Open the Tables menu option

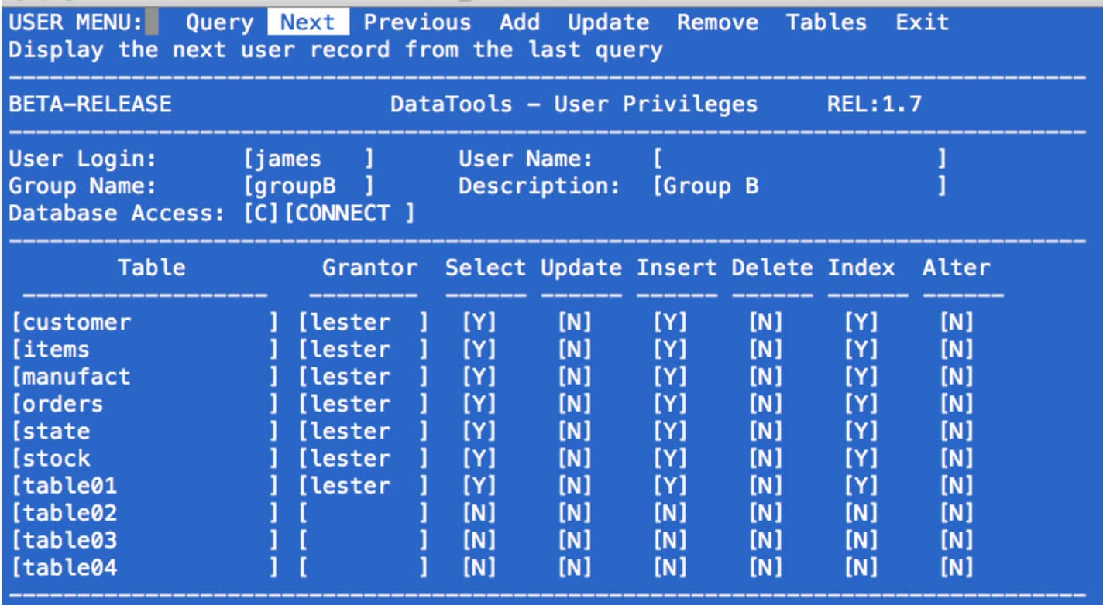tap(826, 22)
